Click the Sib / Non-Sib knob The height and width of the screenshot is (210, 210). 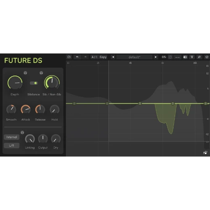click(x=52, y=82)
